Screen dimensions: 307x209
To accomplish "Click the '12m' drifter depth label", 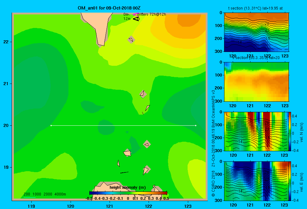I will coord(127,19).
